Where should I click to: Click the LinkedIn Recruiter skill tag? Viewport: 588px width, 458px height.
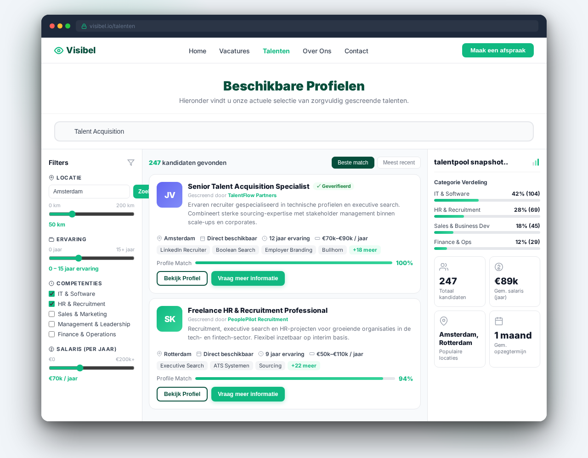click(x=183, y=250)
